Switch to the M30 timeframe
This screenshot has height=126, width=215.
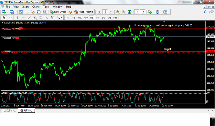click(x=86, y=18)
